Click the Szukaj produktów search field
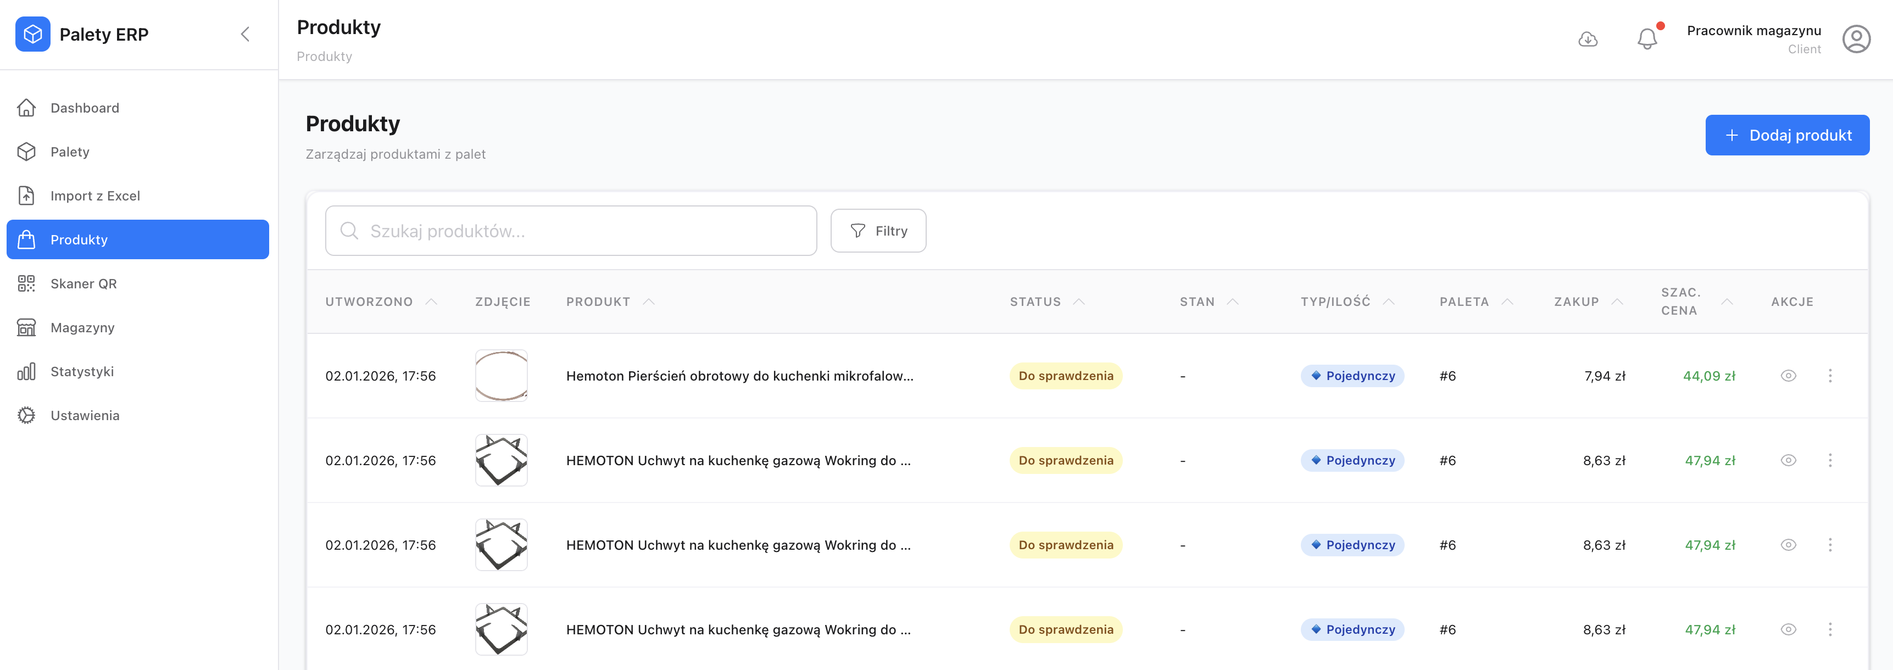 (x=570, y=231)
